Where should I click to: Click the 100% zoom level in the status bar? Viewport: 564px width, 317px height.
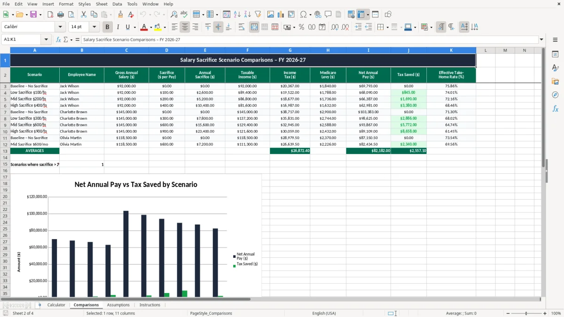coord(556,313)
